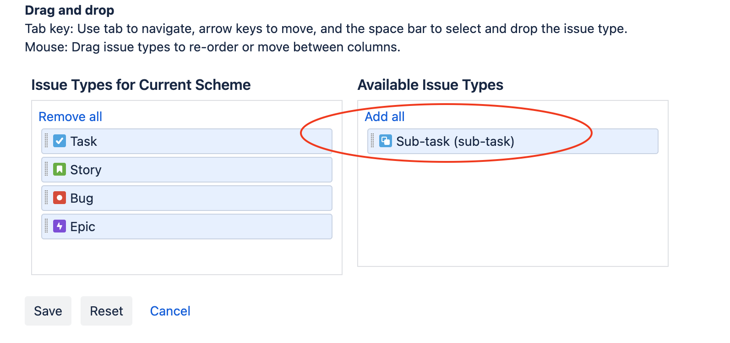Click the purple lightning Epic icon
The image size is (730, 343).
tap(60, 227)
